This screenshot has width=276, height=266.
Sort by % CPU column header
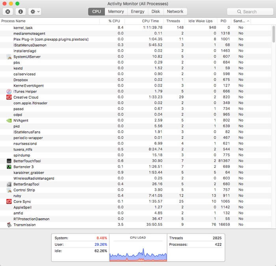[x=112, y=21]
